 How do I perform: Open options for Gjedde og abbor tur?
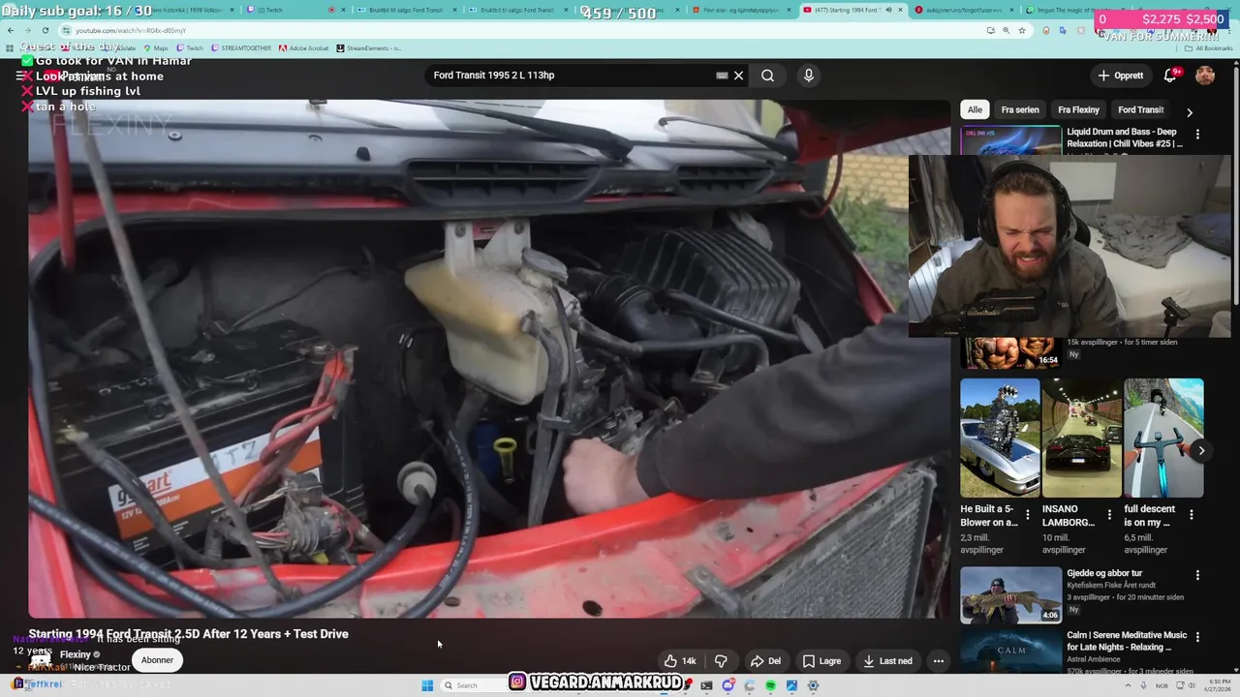pyautogui.click(x=1197, y=575)
